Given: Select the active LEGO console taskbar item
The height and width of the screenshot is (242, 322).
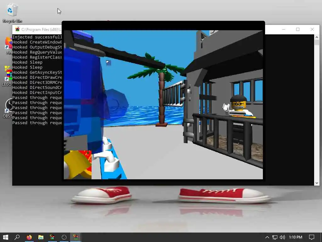Looking at the screenshot, I should (75, 237).
